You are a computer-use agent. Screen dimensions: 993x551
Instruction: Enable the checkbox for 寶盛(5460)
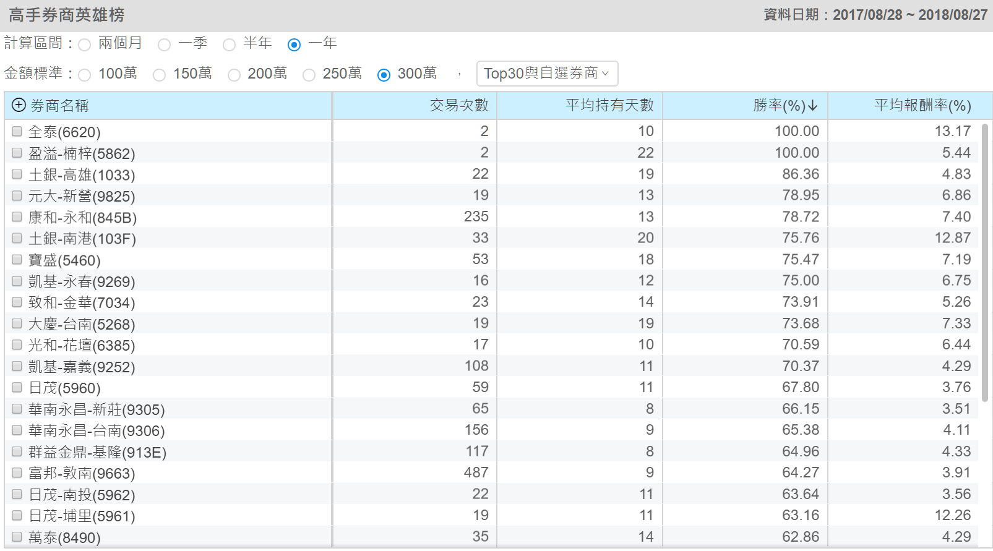tap(17, 260)
